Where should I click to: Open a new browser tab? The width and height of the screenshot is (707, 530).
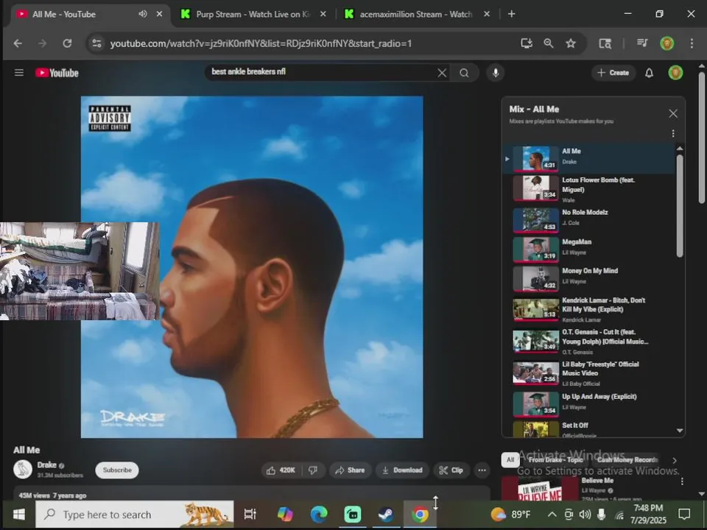point(511,14)
